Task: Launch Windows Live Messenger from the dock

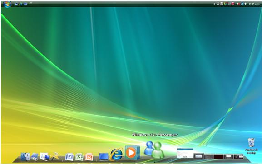Action: pos(154,150)
